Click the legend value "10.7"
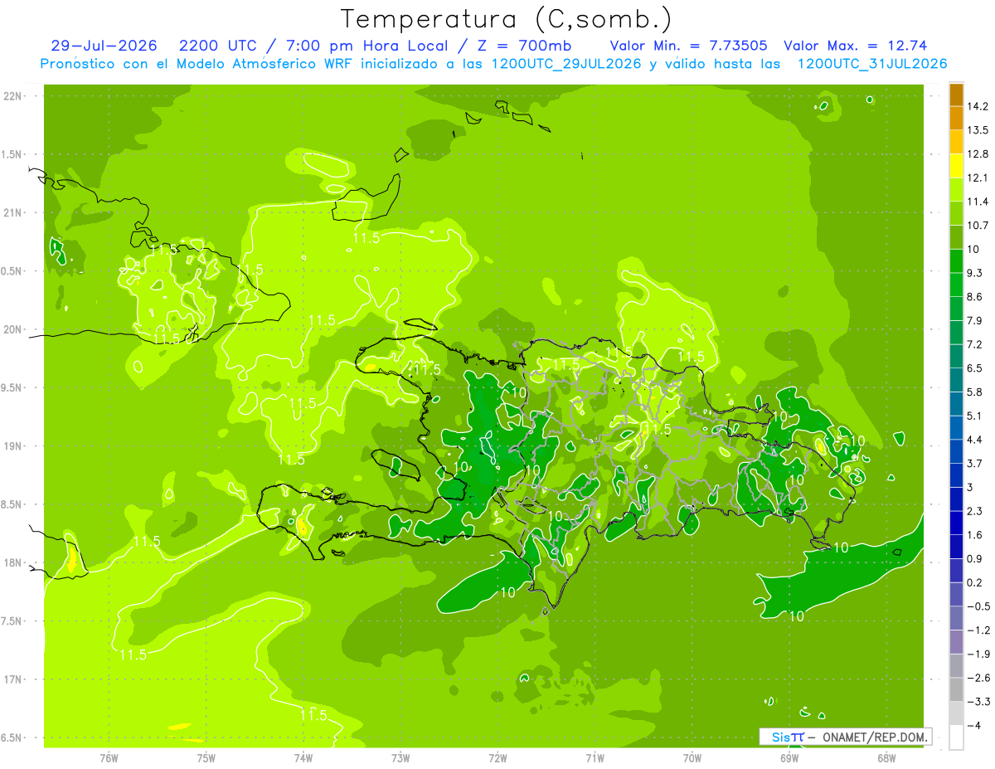Screen dimensions: 995x769 coord(978,225)
